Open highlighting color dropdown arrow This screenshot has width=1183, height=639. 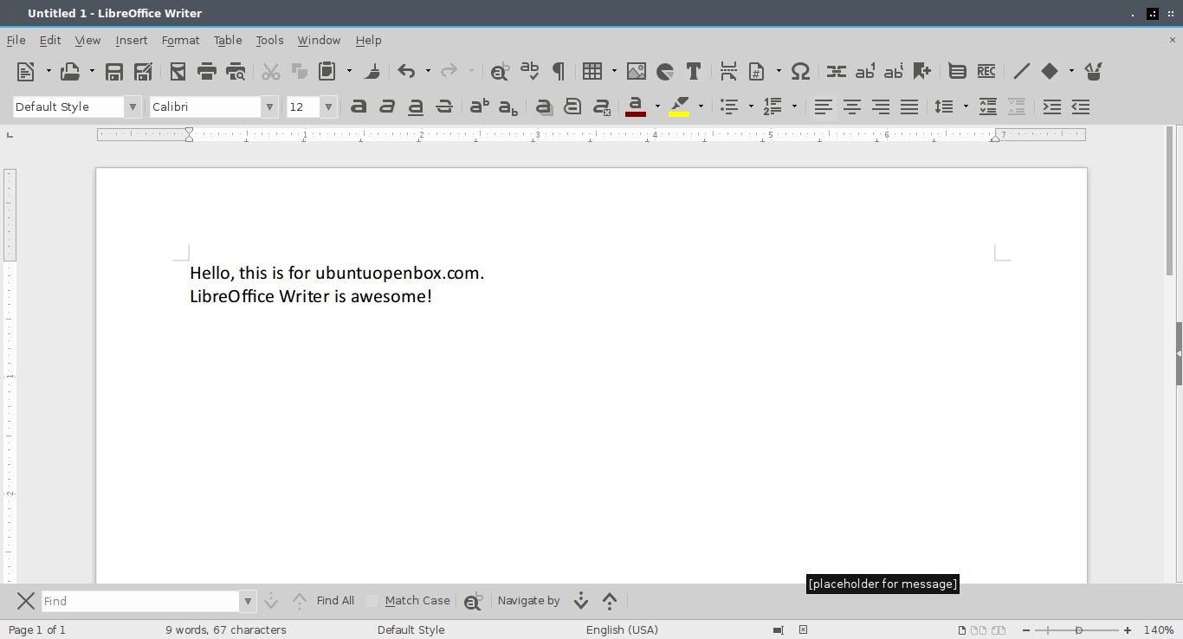[x=701, y=106]
